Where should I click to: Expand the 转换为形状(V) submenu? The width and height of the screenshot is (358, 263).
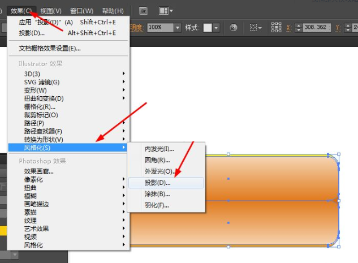point(68,140)
